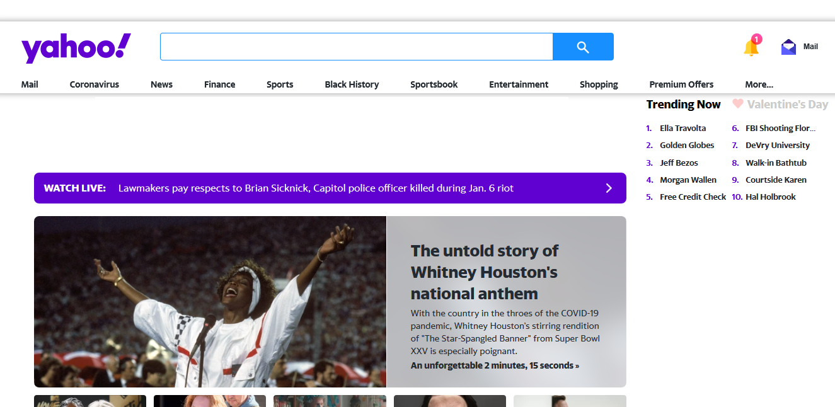Open trending topic FBI Shooting Flor...
Image resolution: width=835 pixels, height=407 pixels.
pyautogui.click(x=780, y=128)
